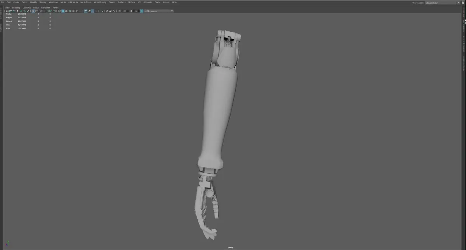Open the Workspace Maya Classic dropdown
This screenshot has width=466, height=250.
(x=442, y=3)
